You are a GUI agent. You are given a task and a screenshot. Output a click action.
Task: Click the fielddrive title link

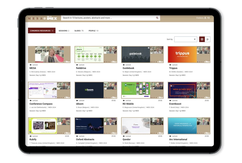(x=81, y=68)
